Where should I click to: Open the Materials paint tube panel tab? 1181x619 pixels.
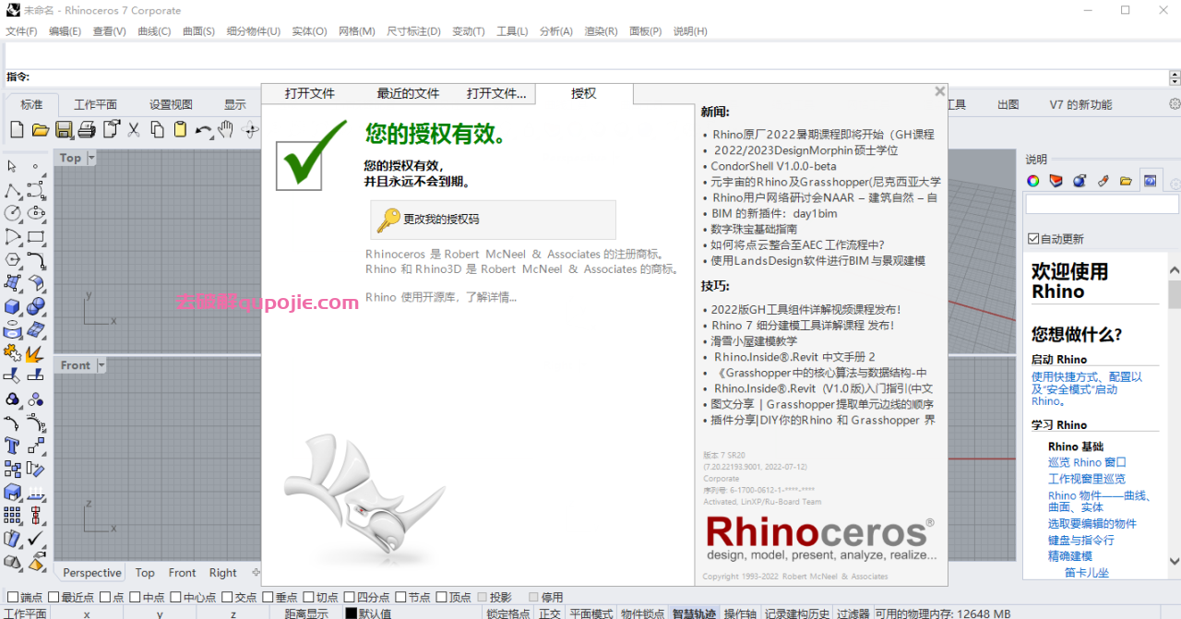[x=1103, y=181]
